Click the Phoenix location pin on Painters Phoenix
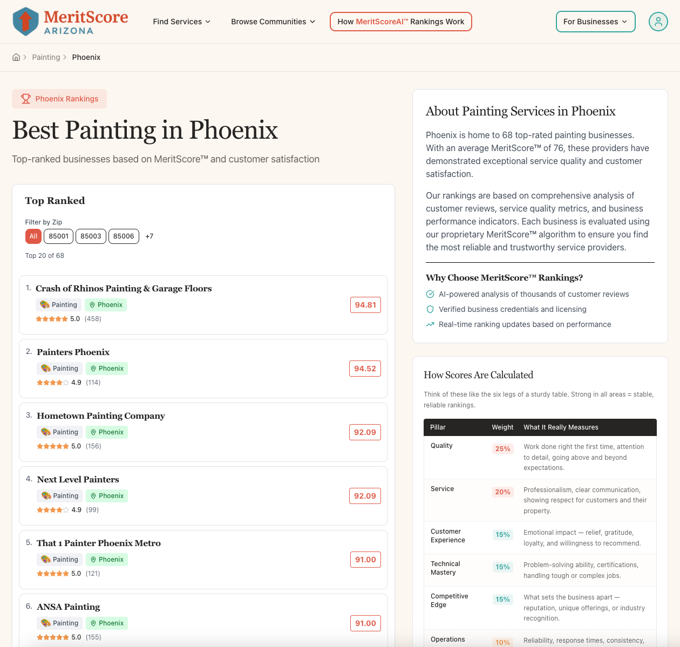The height and width of the screenshot is (647, 680). tap(93, 369)
